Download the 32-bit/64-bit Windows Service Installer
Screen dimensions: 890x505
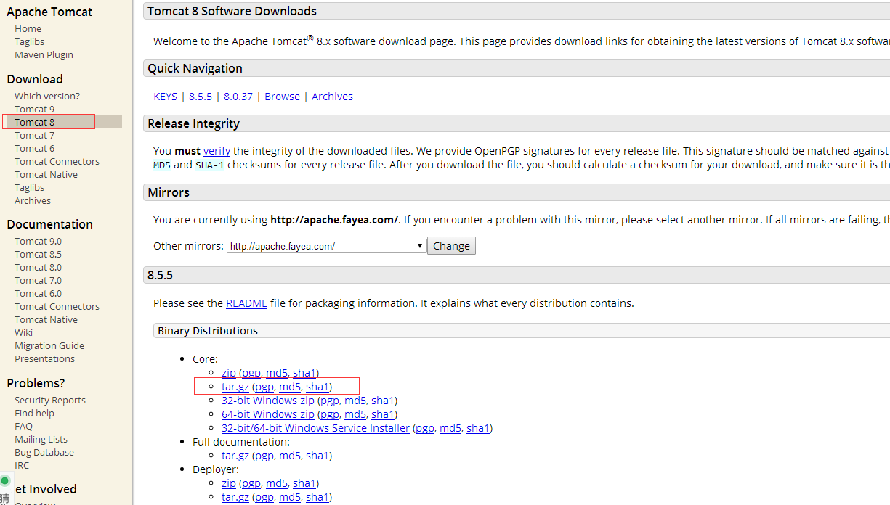click(315, 428)
